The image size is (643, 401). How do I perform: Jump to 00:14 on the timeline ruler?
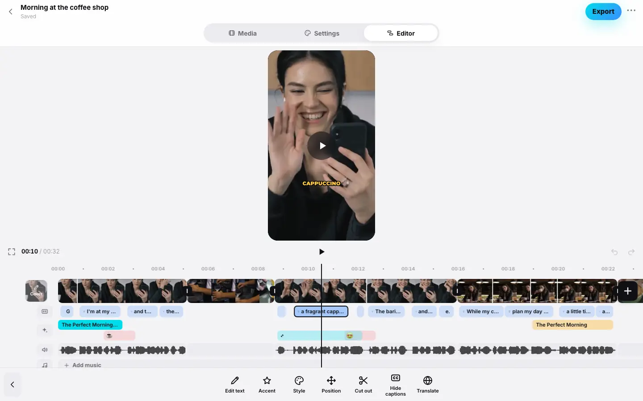pyautogui.click(x=408, y=269)
